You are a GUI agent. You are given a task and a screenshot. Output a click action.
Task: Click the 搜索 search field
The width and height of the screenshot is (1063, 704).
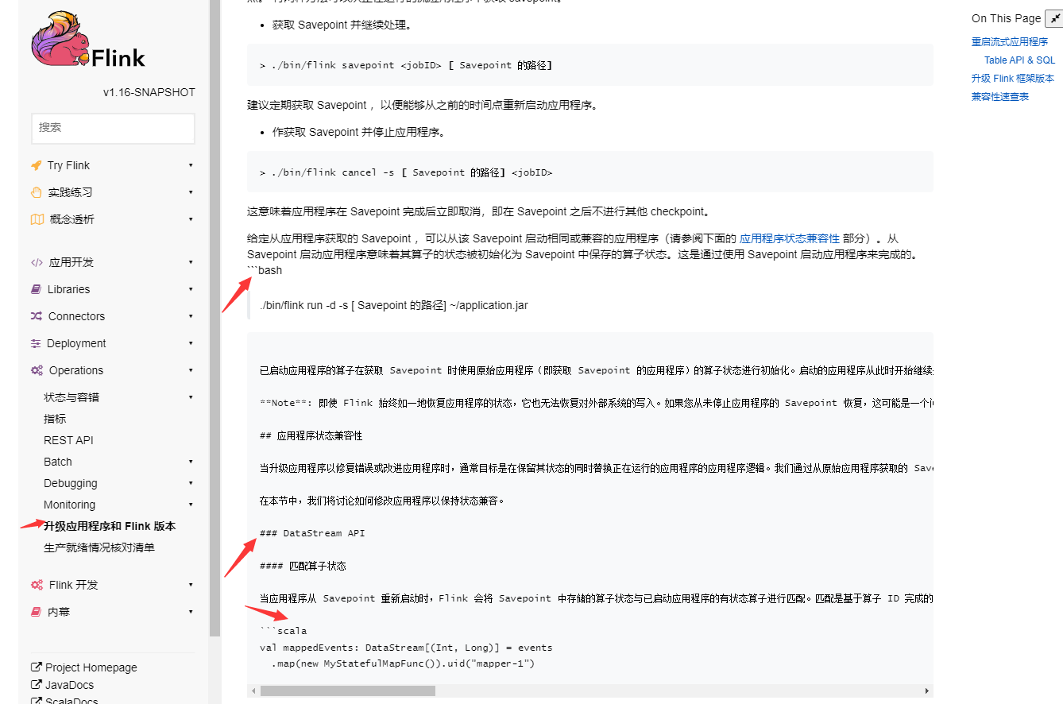(113, 128)
